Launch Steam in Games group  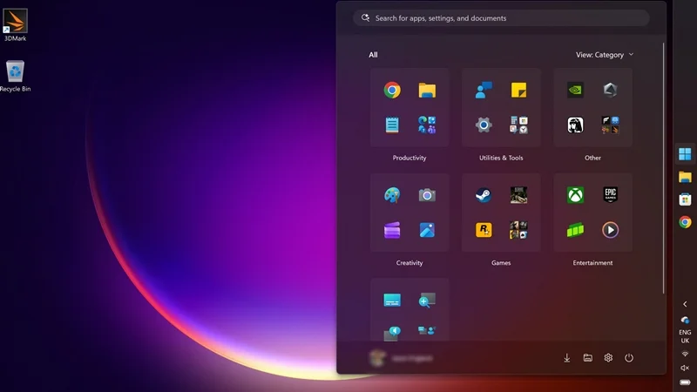pyautogui.click(x=484, y=195)
